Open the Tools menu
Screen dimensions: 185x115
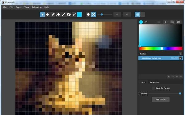19,7
